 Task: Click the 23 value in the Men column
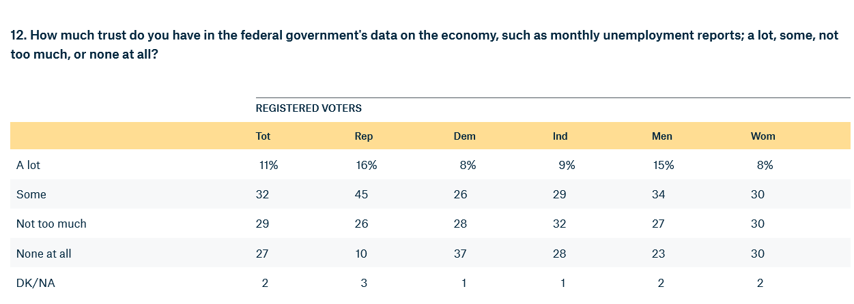[658, 254]
